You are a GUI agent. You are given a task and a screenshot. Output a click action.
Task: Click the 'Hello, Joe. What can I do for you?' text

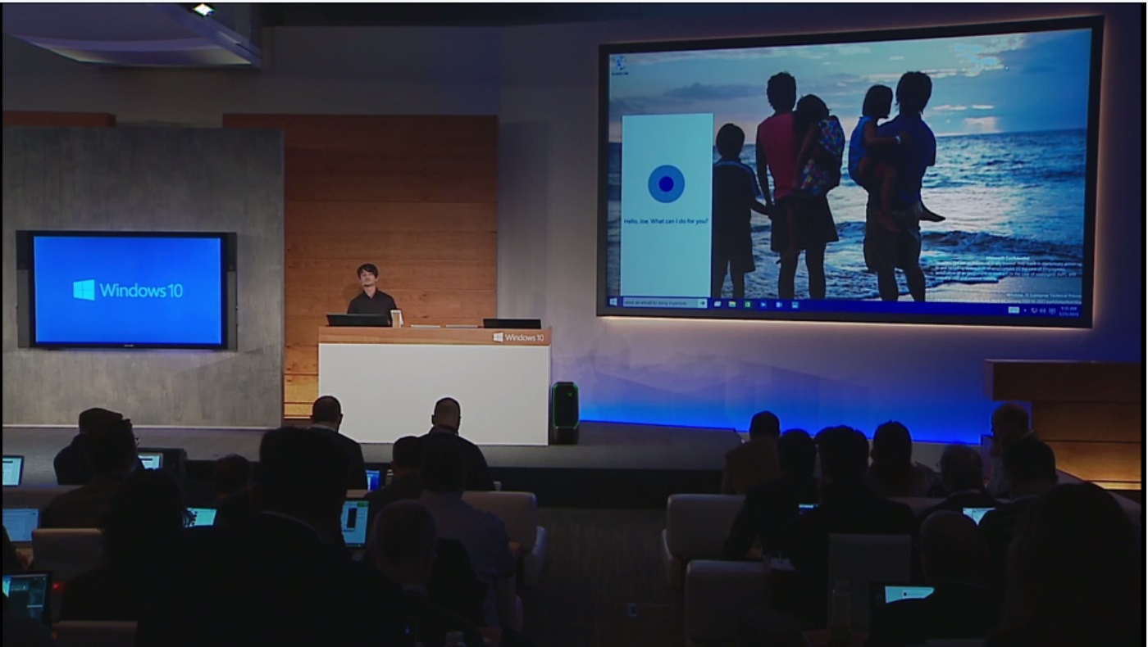(666, 221)
